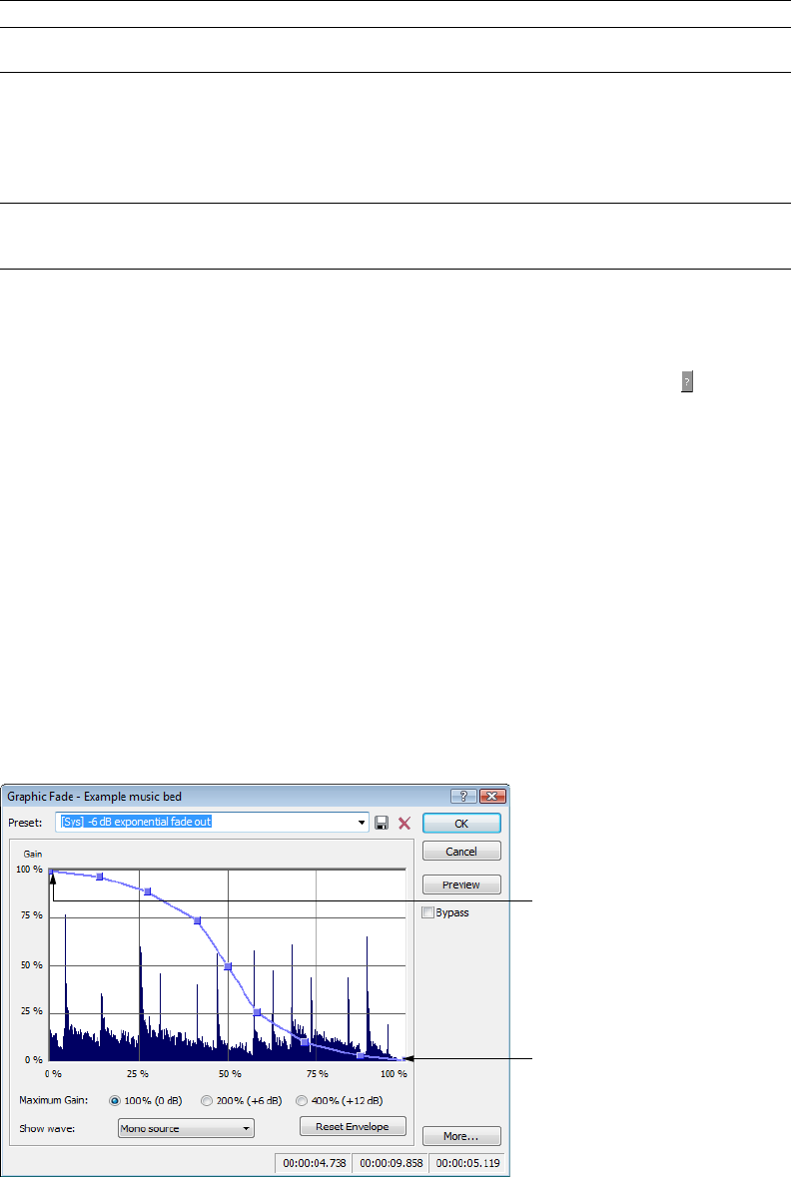Select envelope point at 50% gain
This screenshot has height=1177, width=791.
point(228,966)
